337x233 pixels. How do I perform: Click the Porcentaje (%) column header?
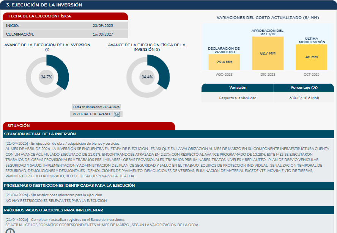coord(304,88)
